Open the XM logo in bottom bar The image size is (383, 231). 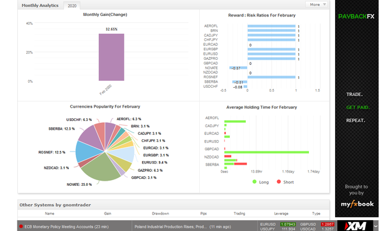point(356,226)
